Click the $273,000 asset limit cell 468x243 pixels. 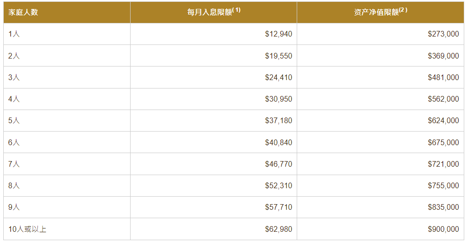443,34
